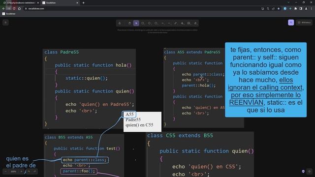Image resolution: width=315 pixels, height=177 pixels.
Task: Open the Excalidraw bookmark in bookmarks bar
Action: point(9,14)
